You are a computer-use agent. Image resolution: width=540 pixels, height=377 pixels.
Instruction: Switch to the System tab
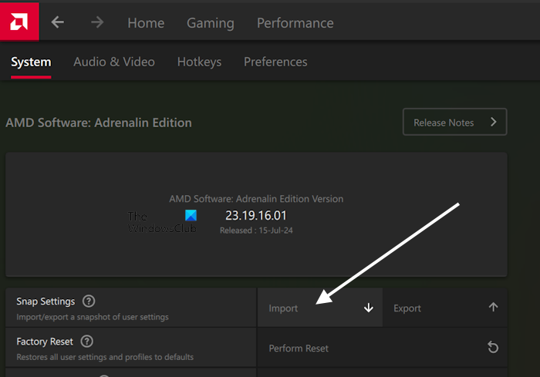pos(31,62)
